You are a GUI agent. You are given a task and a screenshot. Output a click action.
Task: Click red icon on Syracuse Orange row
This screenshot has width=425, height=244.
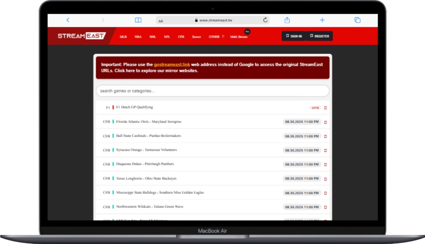coord(326,151)
